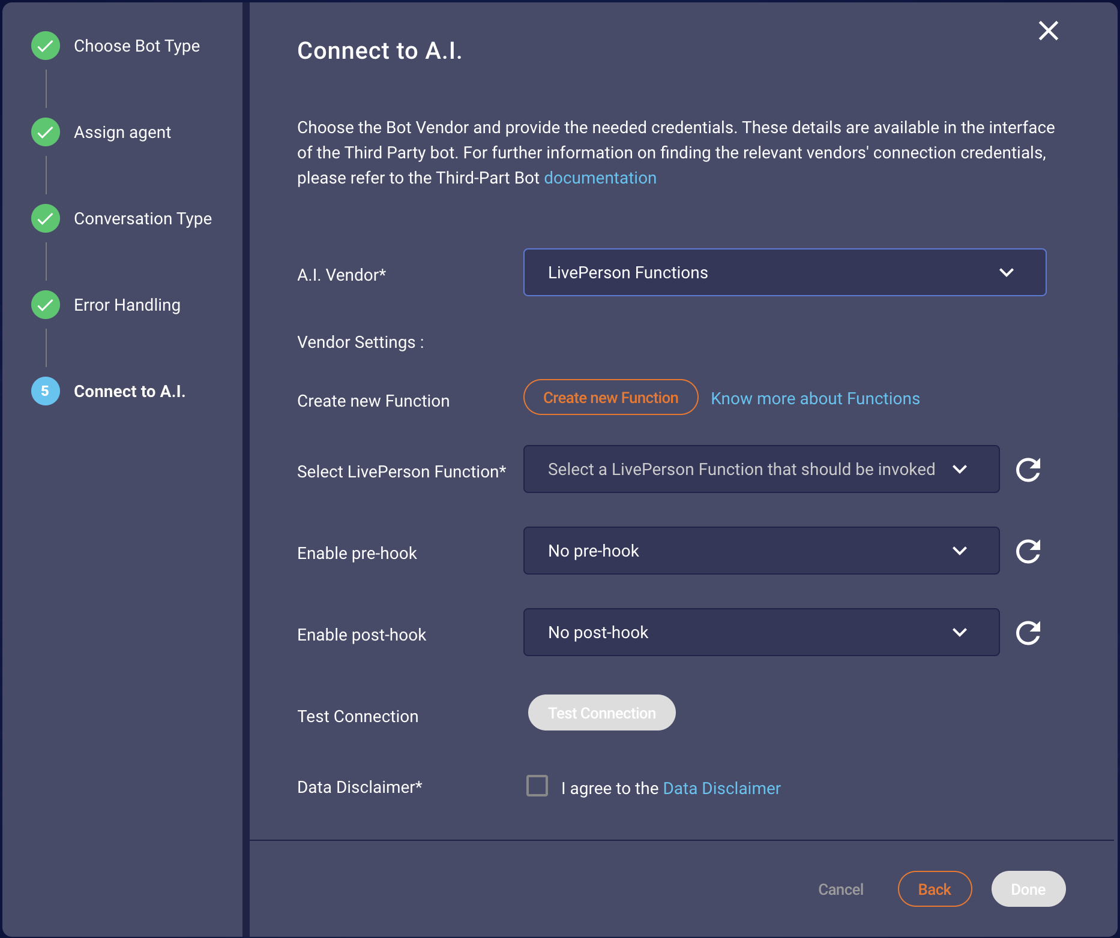Image resolution: width=1120 pixels, height=938 pixels.
Task: Click refresh icon beside pre-hook dropdown
Action: (x=1028, y=551)
